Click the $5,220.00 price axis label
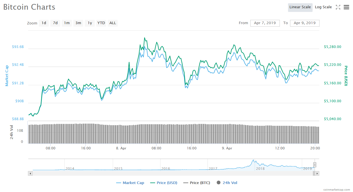353x192 pixels. (333, 65)
